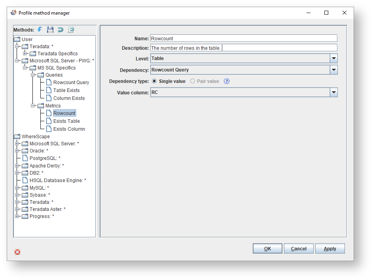Click the PostgreSQL document icon
The height and width of the screenshot is (280, 373).
(25, 158)
